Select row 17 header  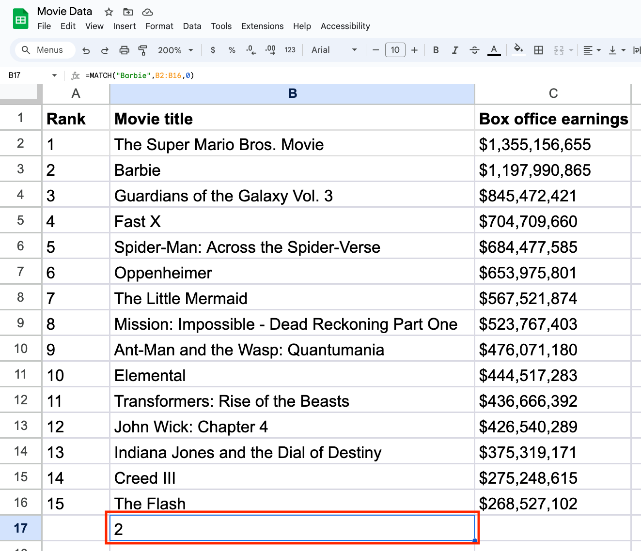point(20,528)
